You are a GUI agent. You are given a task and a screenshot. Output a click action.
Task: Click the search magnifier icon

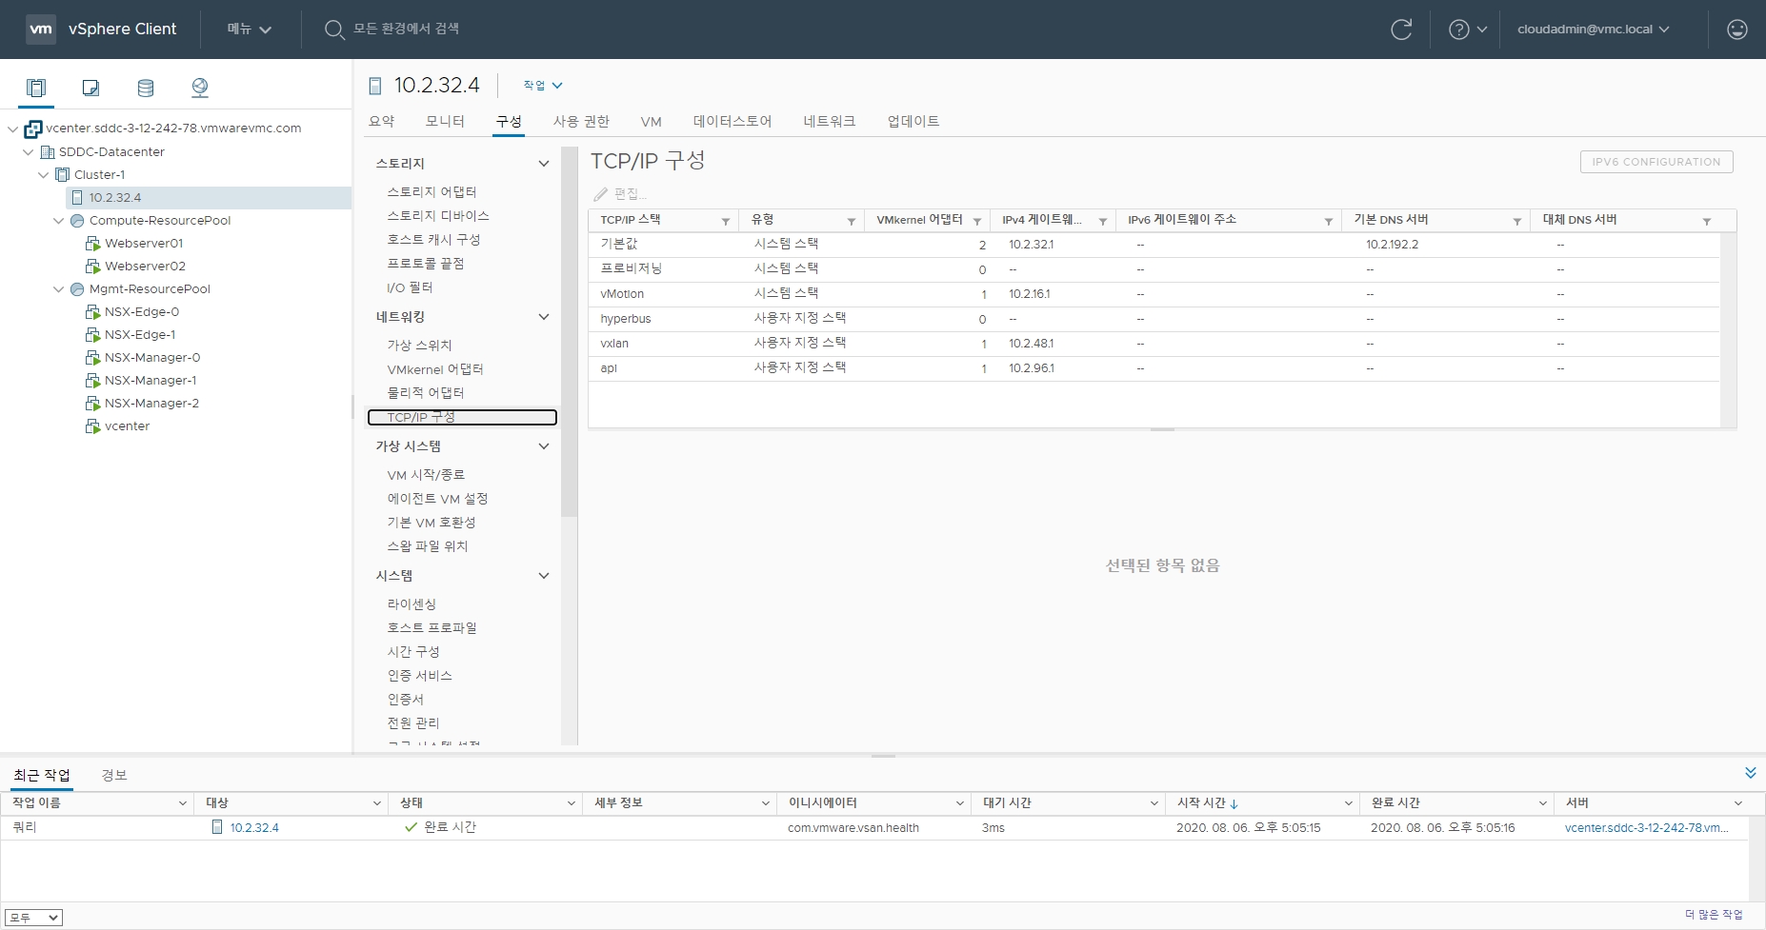333,30
